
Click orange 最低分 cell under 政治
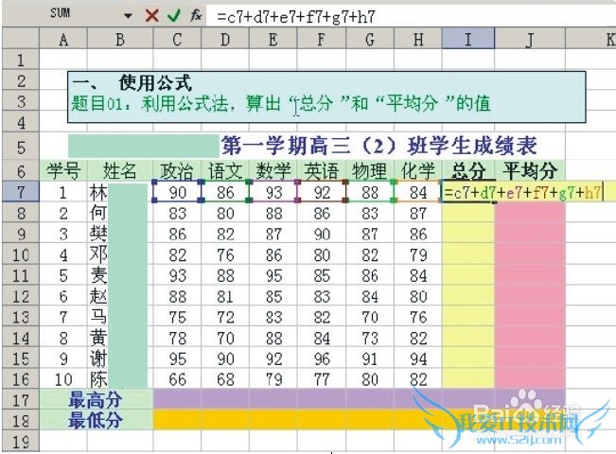(177, 421)
